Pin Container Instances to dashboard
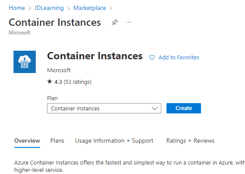Image resolution: width=245 pixels, height=174 pixels. [x=115, y=22]
